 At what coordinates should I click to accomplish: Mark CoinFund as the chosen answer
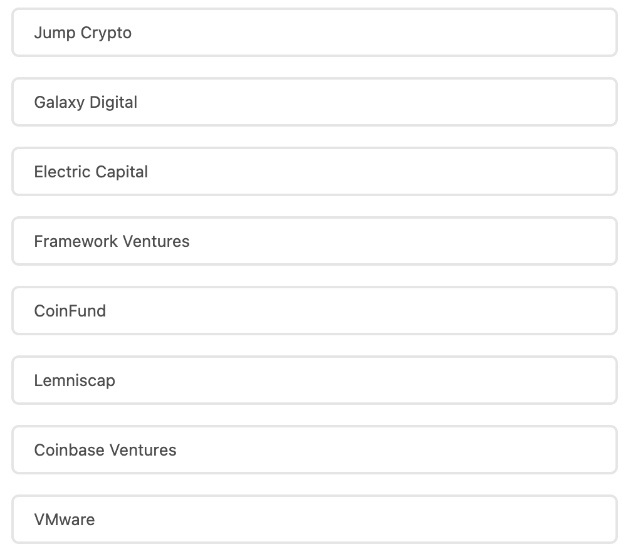[x=314, y=311]
